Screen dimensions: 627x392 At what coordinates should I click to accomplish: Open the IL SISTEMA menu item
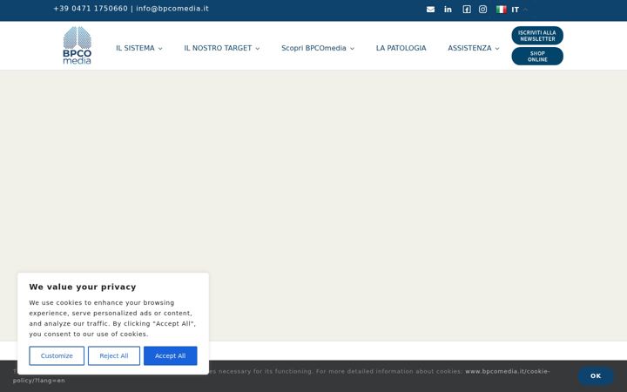coord(135,48)
